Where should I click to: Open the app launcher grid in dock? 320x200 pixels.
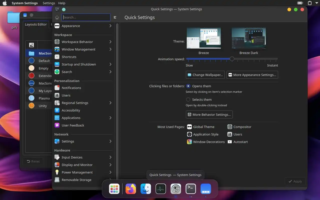[114, 189]
